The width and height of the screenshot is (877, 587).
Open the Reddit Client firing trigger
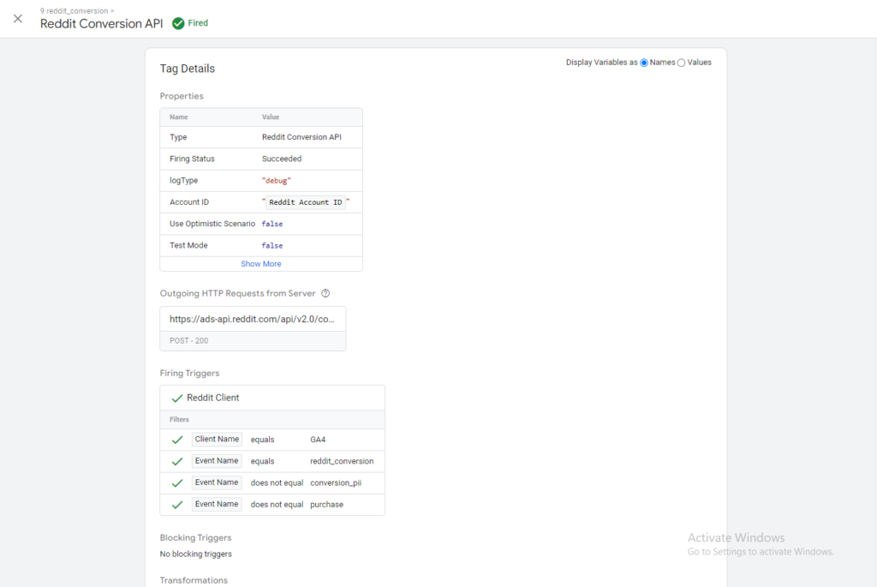(x=213, y=398)
